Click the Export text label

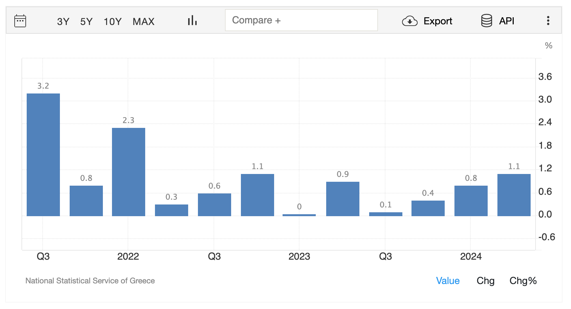438,21
